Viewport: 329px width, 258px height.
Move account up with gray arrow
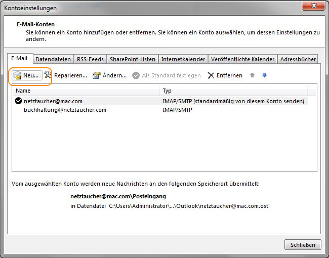(253, 75)
